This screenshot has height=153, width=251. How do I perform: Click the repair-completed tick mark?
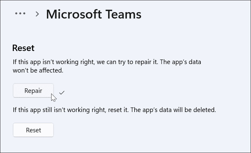(x=62, y=92)
